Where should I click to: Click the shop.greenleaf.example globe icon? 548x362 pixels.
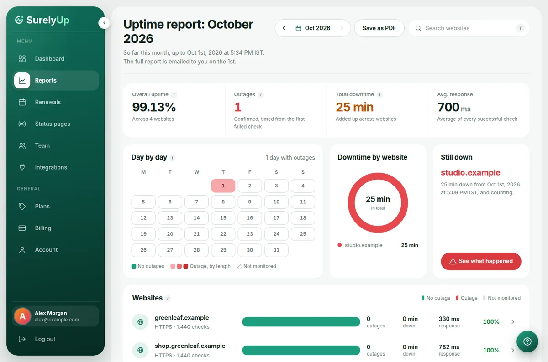[x=140, y=350]
